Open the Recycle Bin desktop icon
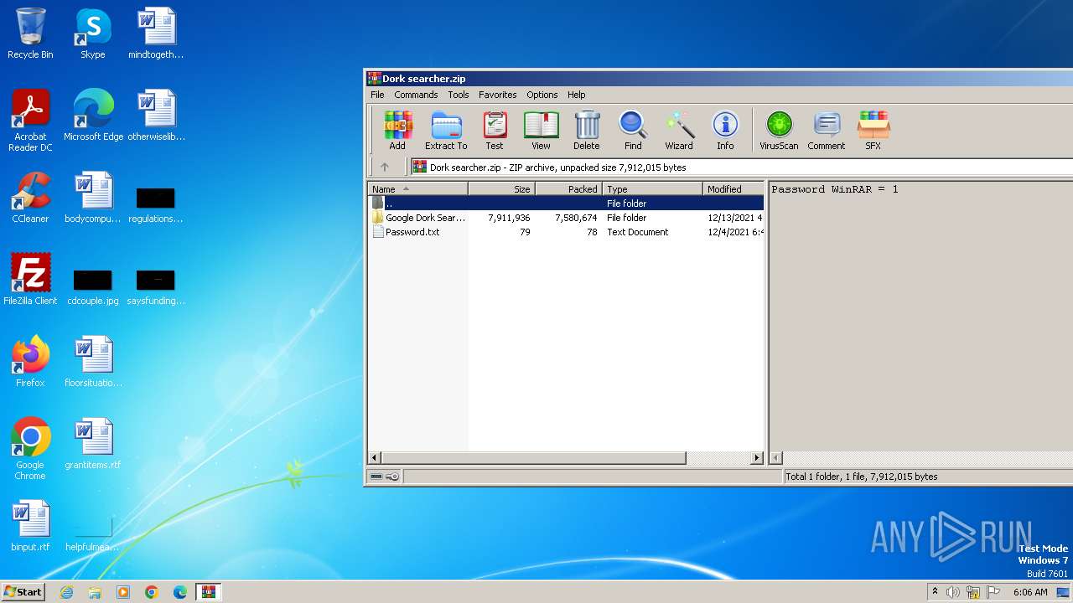Viewport: 1073px width, 603px height. pos(30,33)
